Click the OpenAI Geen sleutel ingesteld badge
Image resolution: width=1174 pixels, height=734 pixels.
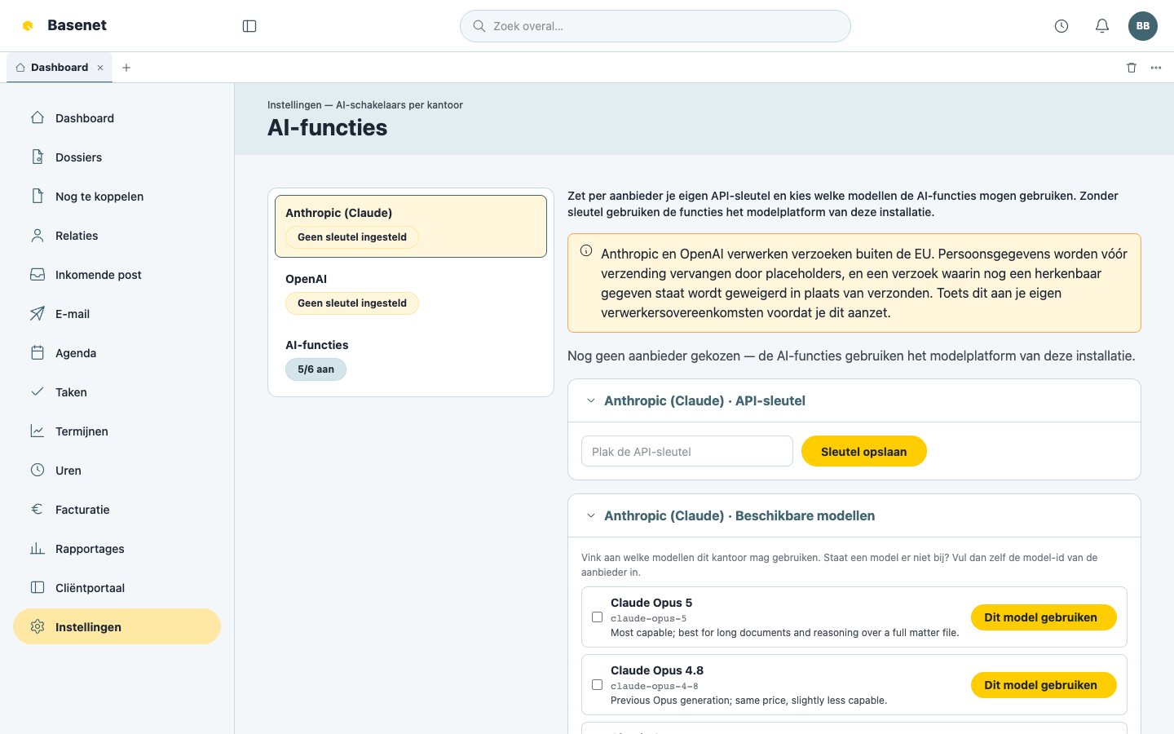pyautogui.click(x=352, y=303)
